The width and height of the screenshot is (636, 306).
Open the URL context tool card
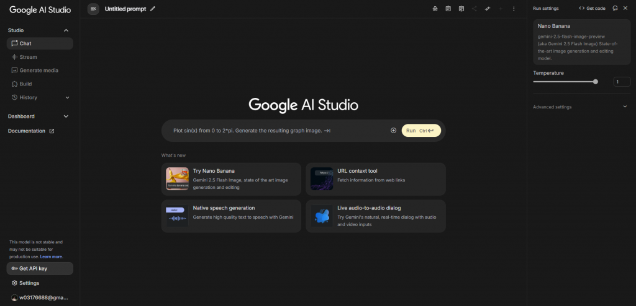[x=376, y=179]
